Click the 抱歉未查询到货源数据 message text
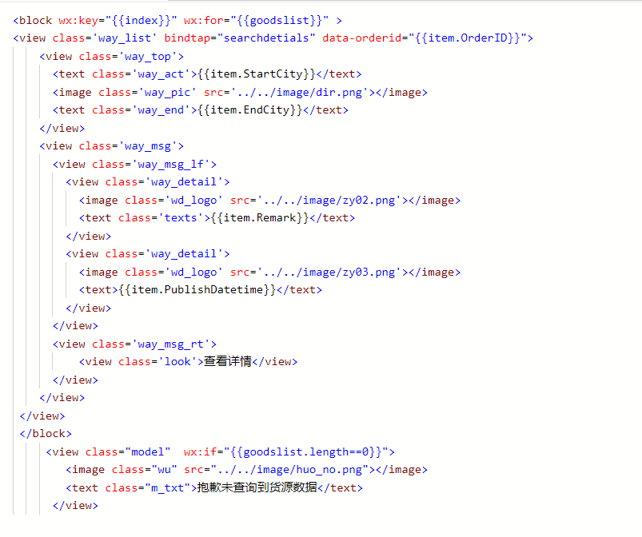This screenshot has width=642, height=537. coord(257,487)
